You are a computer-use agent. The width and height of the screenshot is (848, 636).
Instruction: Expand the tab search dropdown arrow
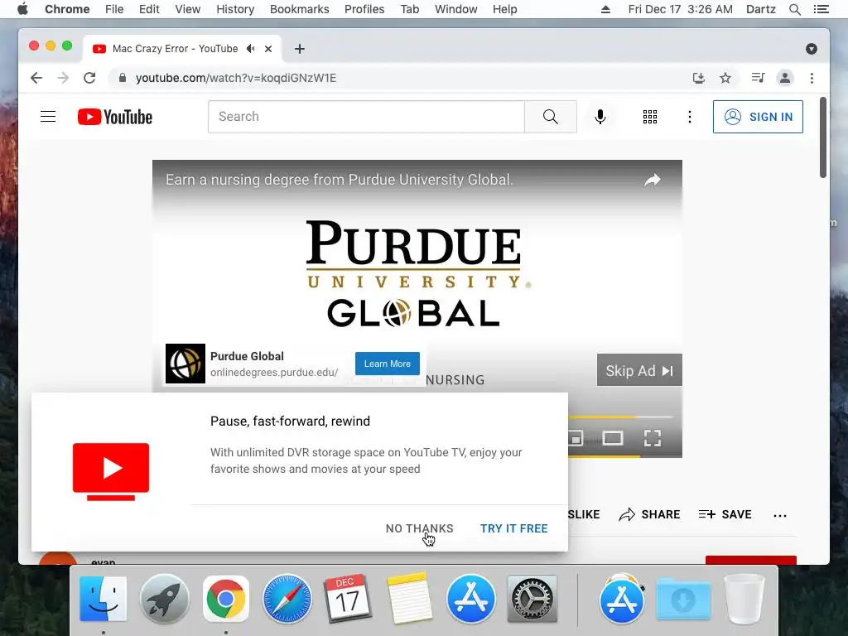point(812,49)
